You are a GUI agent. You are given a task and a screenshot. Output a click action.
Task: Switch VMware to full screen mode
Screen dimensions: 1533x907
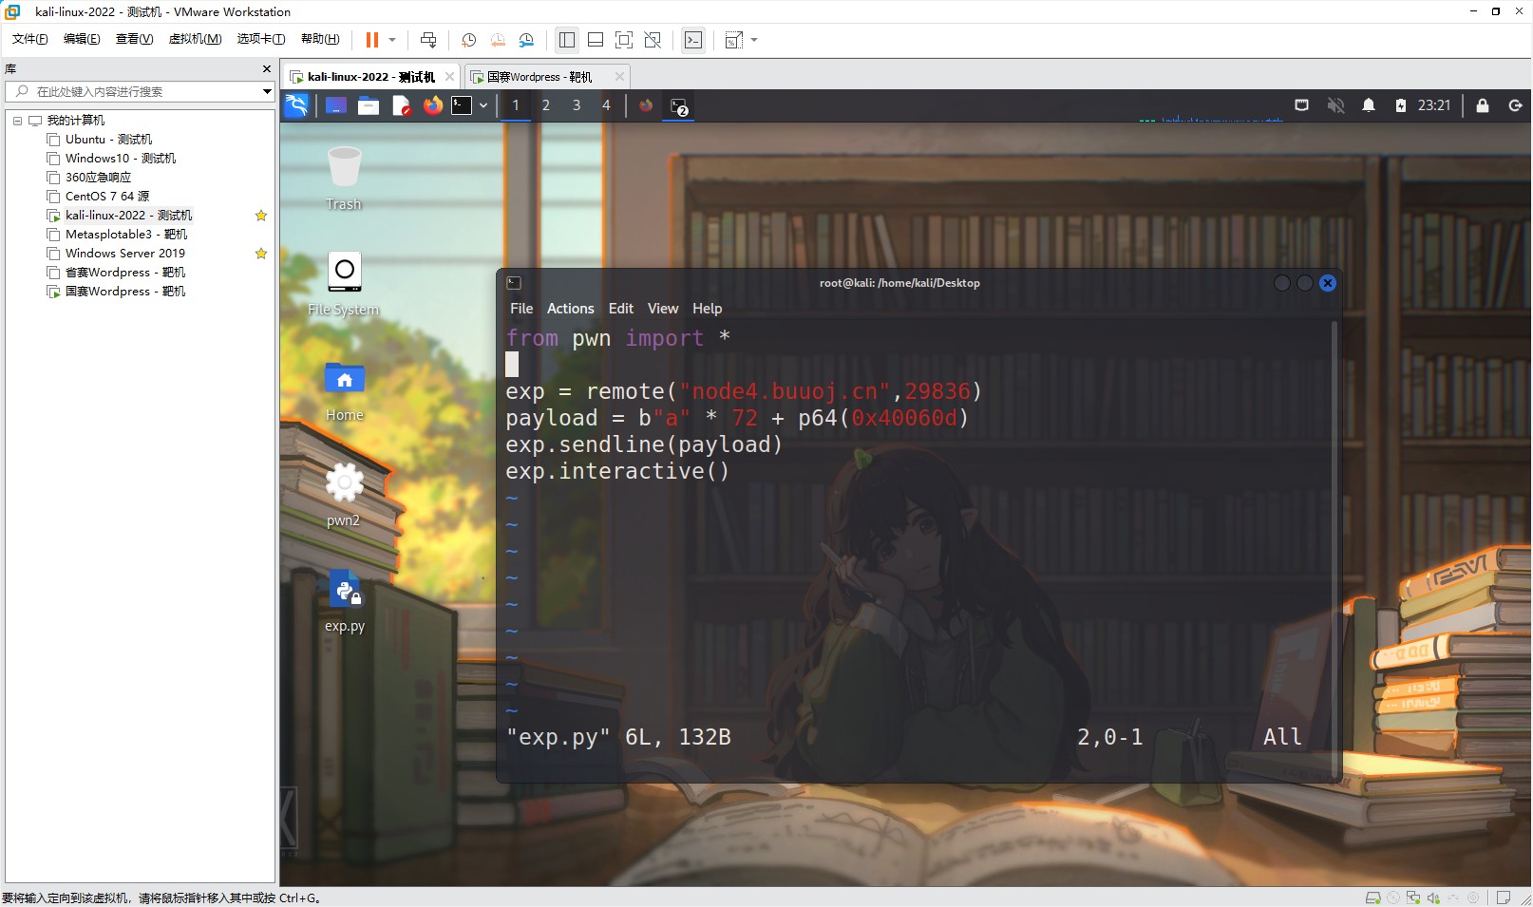(624, 40)
